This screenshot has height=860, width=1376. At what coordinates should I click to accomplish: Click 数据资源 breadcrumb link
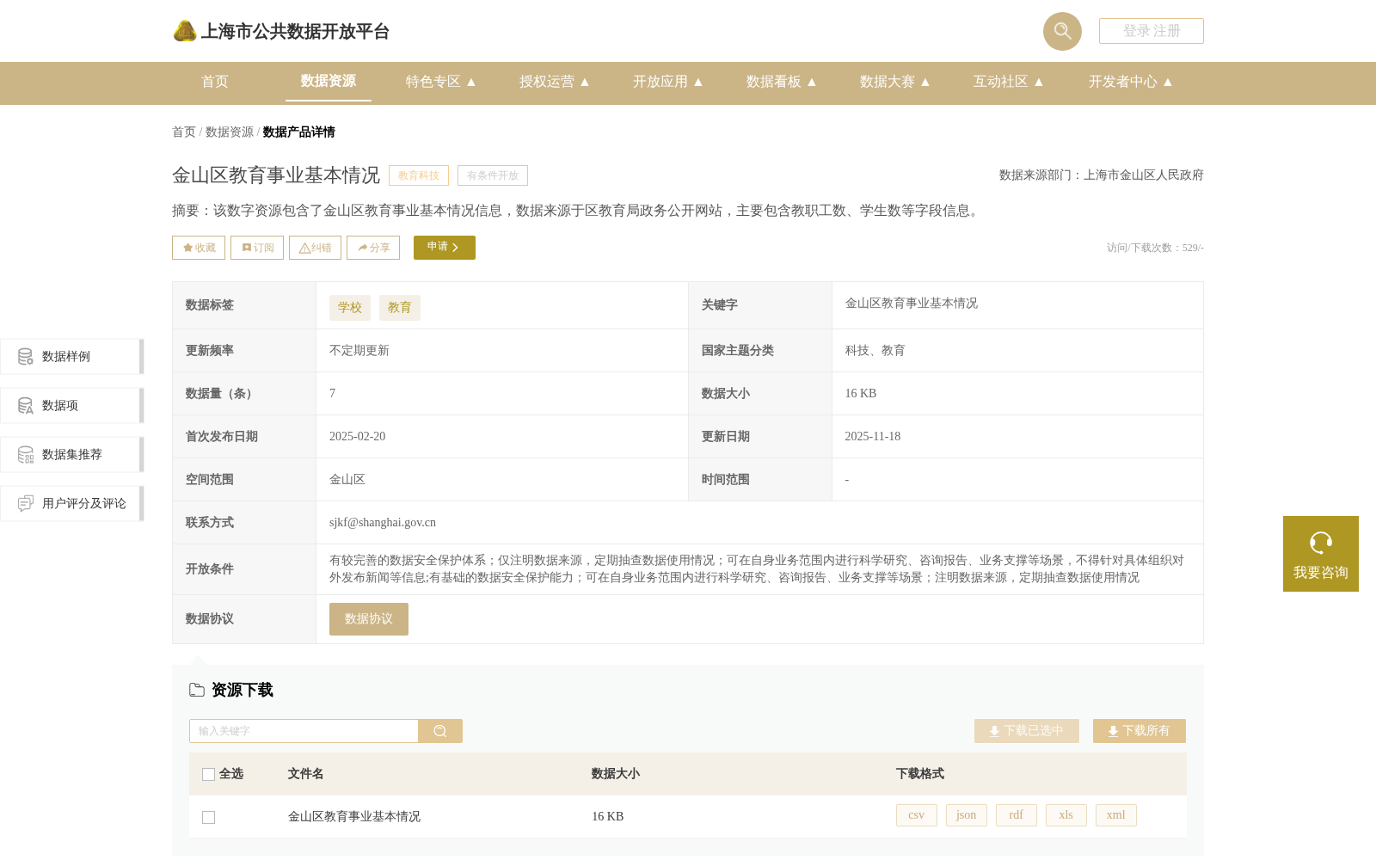pos(230,132)
